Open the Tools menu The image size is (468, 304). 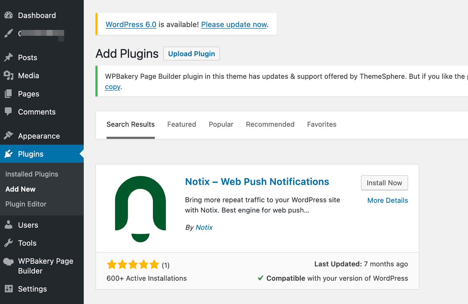[42, 243]
